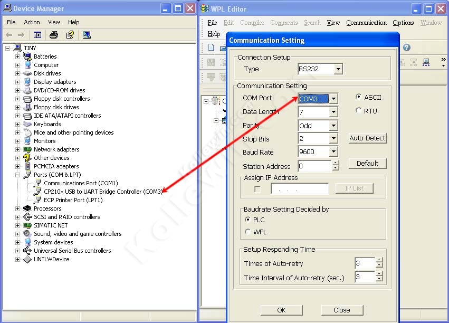Click inside the Station Address field

click(x=314, y=166)
